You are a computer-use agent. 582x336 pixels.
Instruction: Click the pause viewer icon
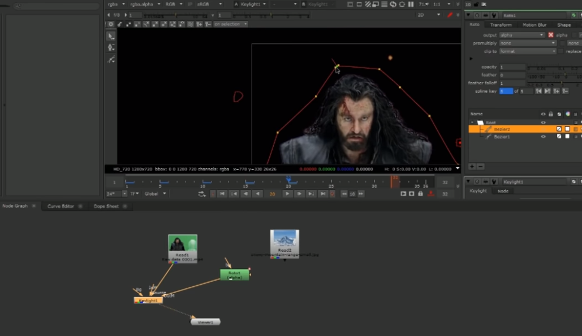411,5
